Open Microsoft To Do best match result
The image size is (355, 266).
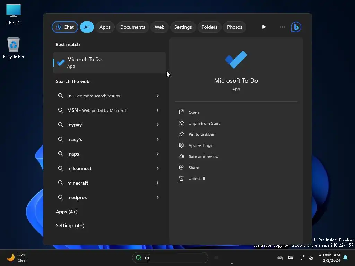[x=109, y=63]
